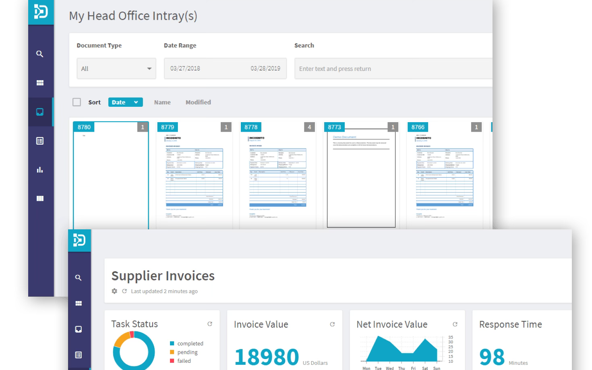This screenshot has height=370, width=592.
Task: Open document thumbnail 8766
Action: click(x=445, y=175)
